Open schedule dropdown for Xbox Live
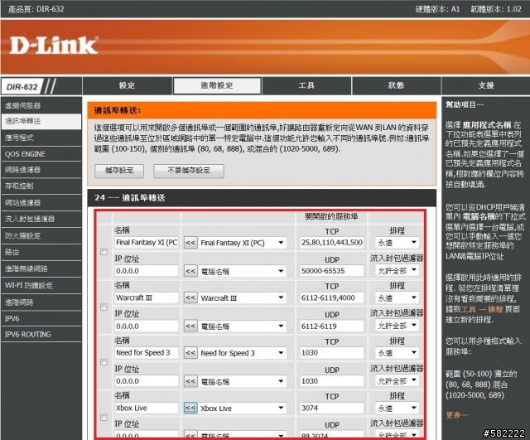 [397, 409]
